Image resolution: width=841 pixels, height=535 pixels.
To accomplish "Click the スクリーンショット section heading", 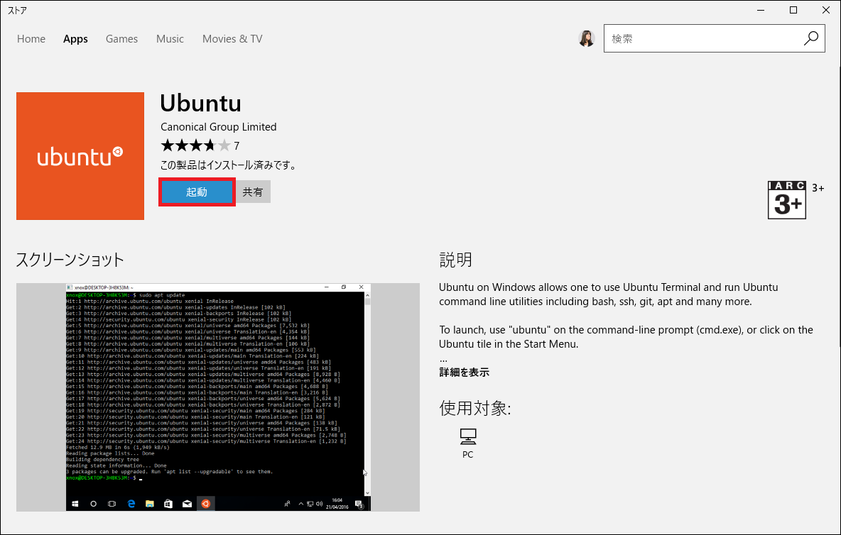I will point(70,260).
